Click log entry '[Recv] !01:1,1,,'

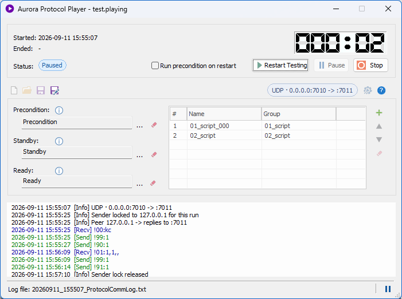[65, 252]
